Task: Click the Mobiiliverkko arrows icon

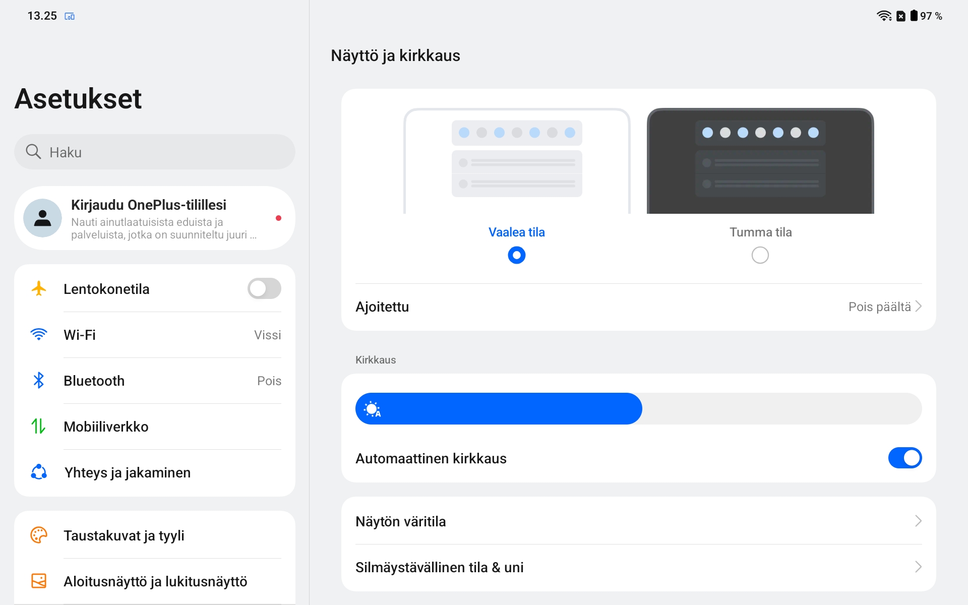Action: click(x=39, y=426)
